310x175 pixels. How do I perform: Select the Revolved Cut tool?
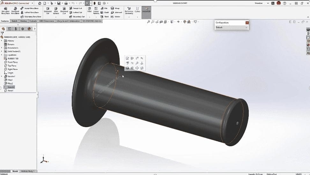(x=64, y=11)
